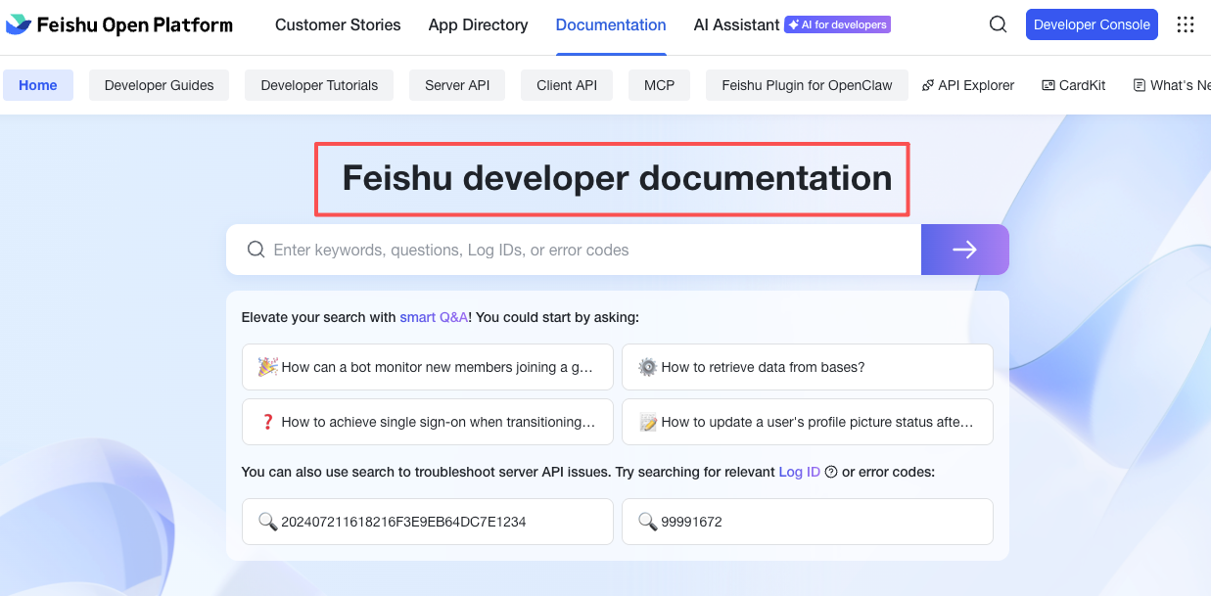Click the What's New document icon
The height and width of the screenshot is (596, 1211).
click(1140, 85)
